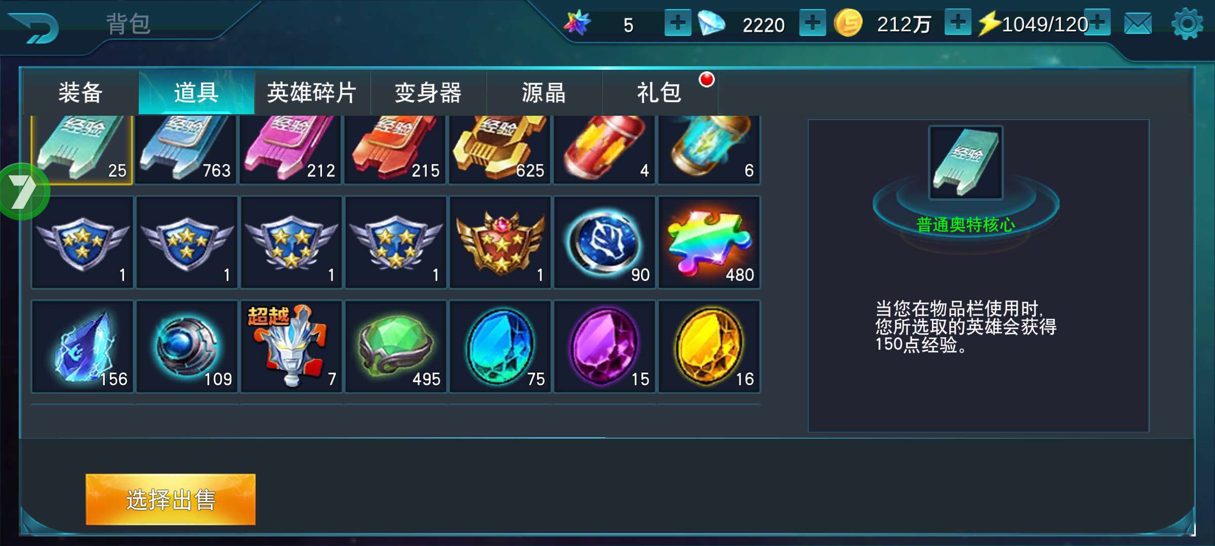
Task: Select the yellow gem with count 16
Action: (709, 347)
